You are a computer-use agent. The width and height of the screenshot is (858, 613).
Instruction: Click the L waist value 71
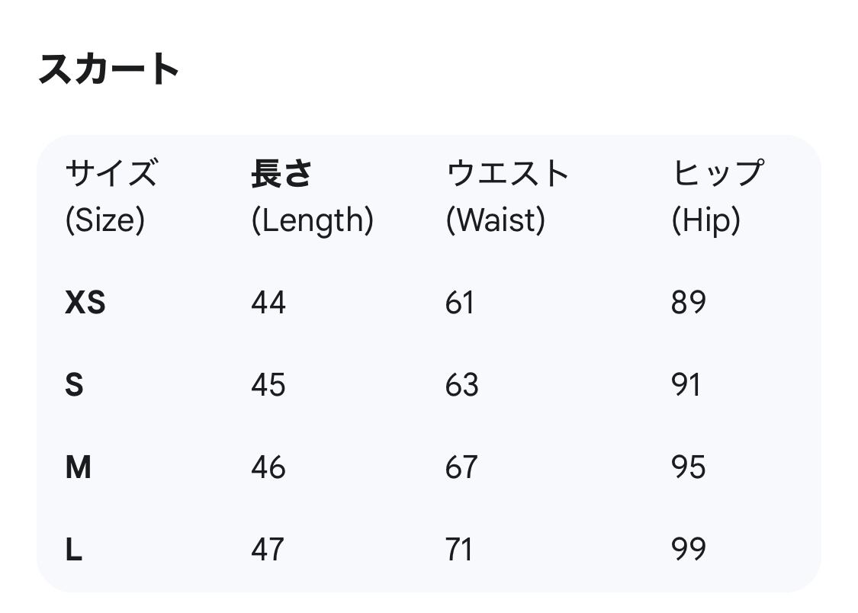click(459, 549)
